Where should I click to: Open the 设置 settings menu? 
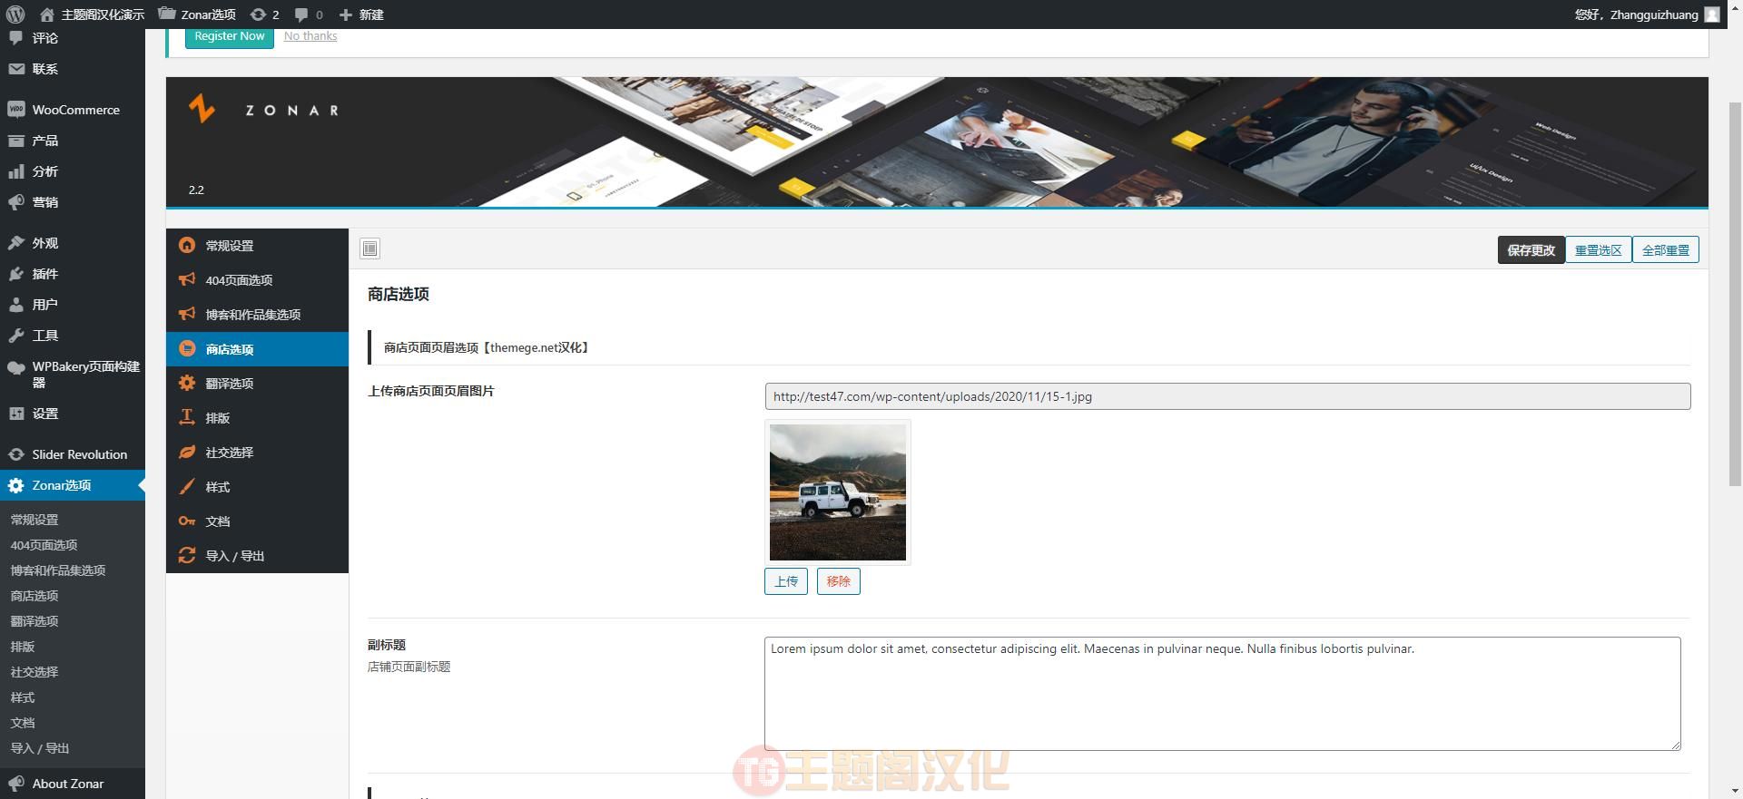(x=73, y=414)
